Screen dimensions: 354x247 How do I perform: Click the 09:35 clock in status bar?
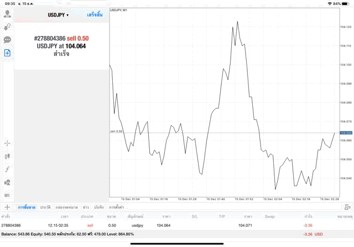click(10, 4)
